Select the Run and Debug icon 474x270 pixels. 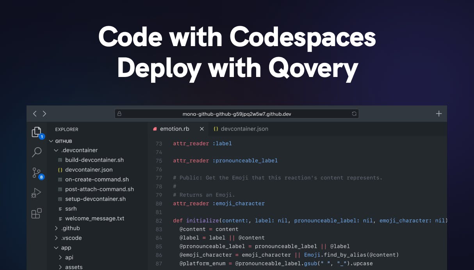click(x=36, y=192)
